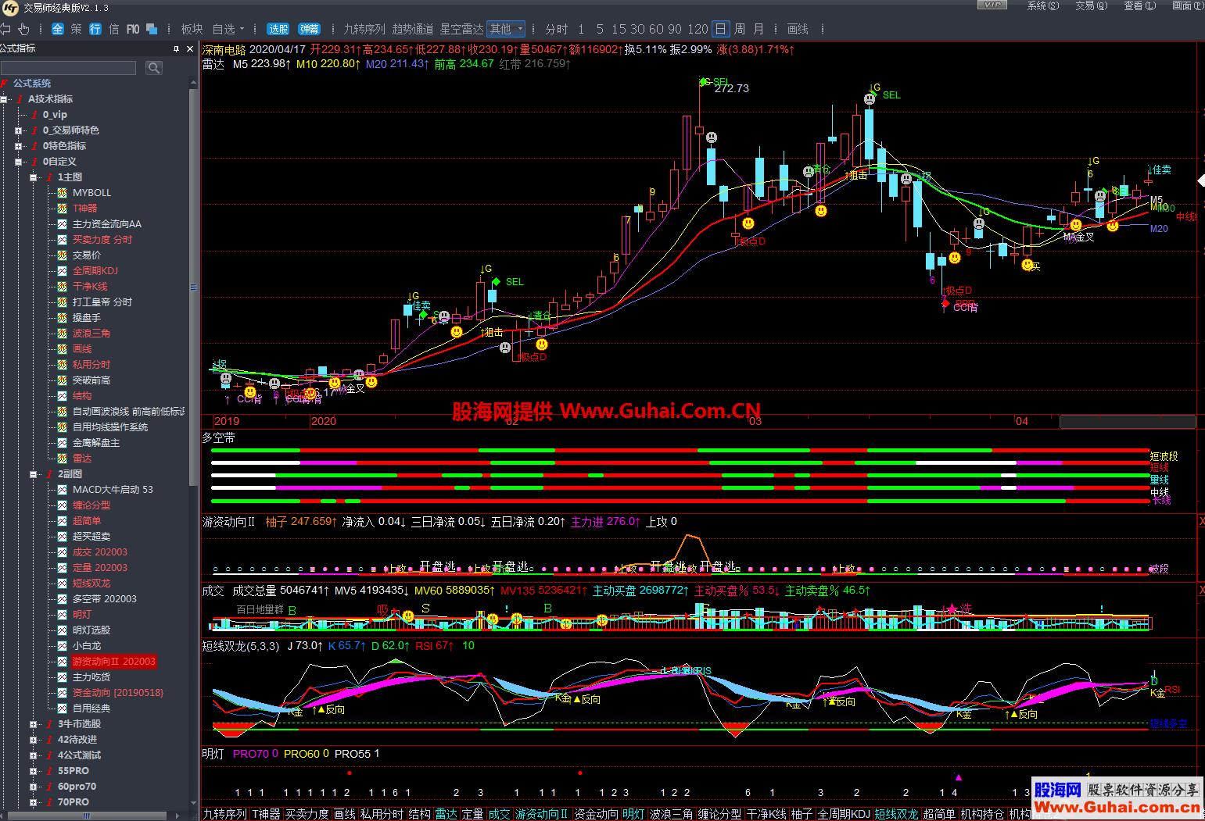The width and height of the screenshot is (1205, 821).
Task: Click the formula search input field
Action: point(69,68)
